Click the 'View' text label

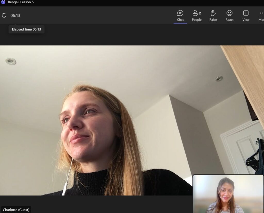pos(246,20)
